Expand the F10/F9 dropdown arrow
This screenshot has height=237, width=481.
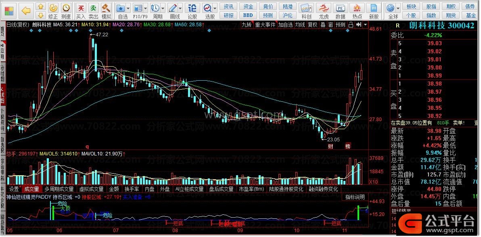[145, 8]
